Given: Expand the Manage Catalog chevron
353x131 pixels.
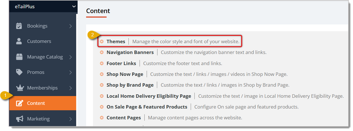Looking at the screenshot, I should pos(70,57).
